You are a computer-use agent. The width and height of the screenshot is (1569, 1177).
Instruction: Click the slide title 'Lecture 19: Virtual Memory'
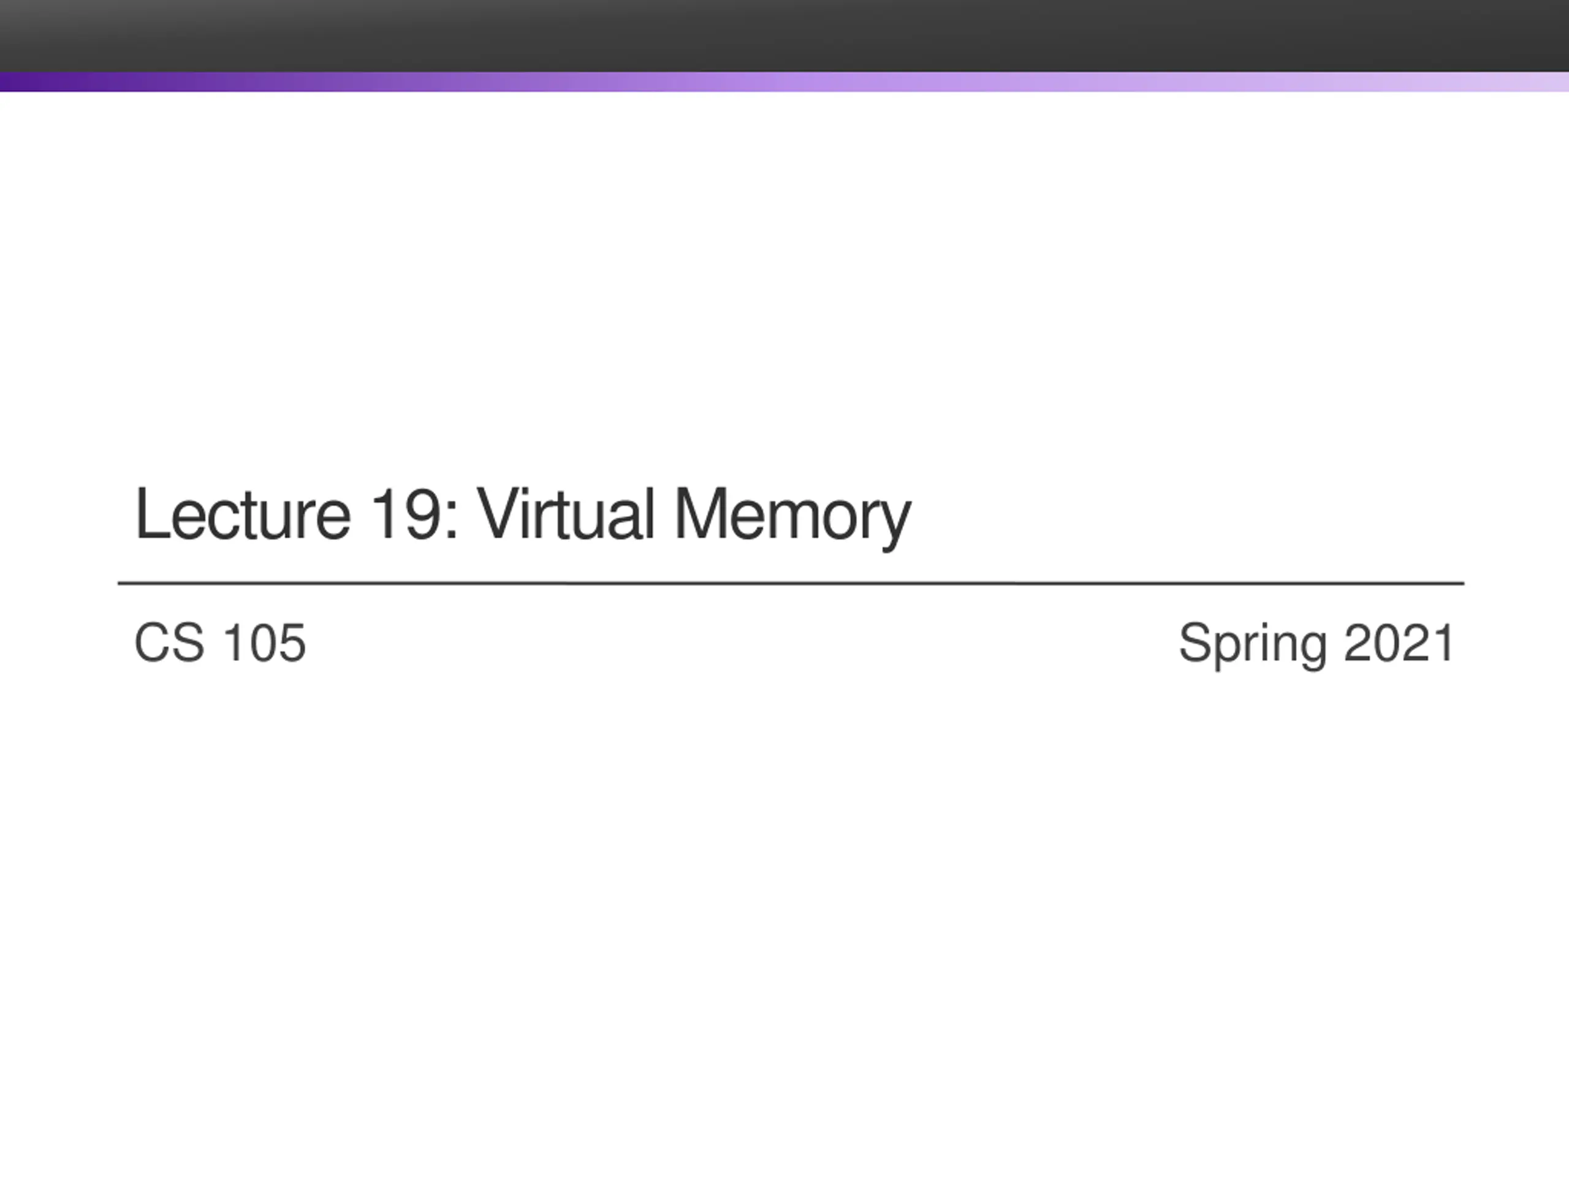point(522,514)
